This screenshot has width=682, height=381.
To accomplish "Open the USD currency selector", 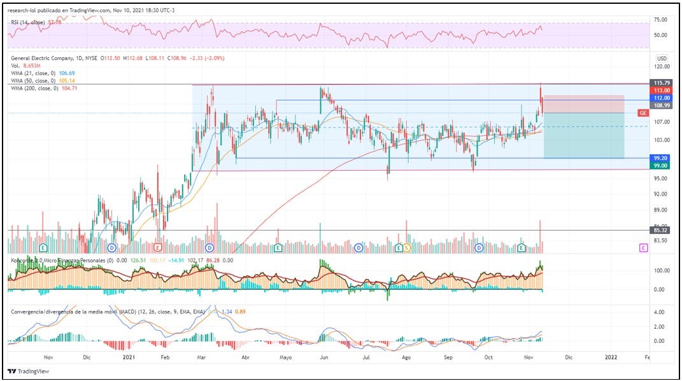I will click(x=662, y=58).
